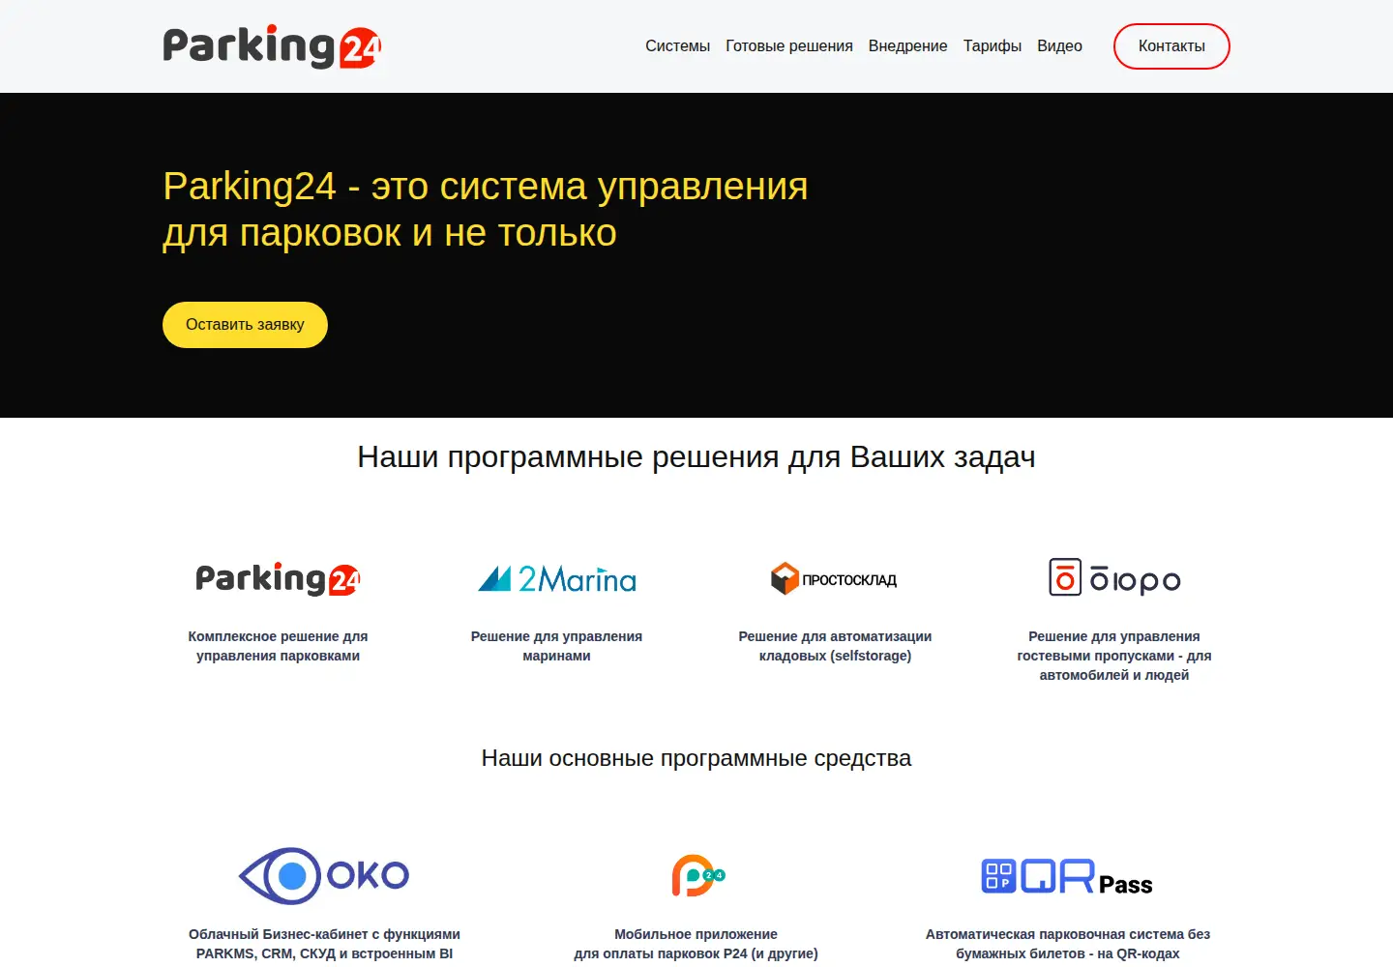Go to Внедрение section

tap(907, 46)
